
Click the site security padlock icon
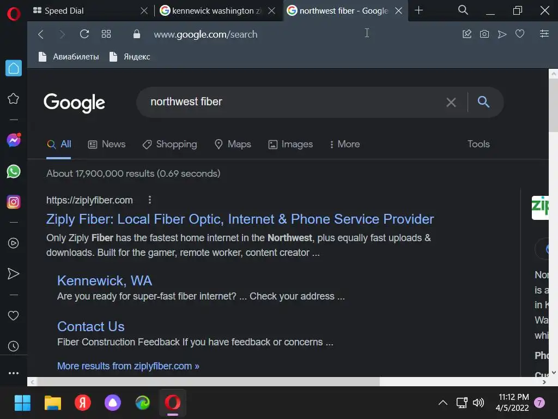click(137, 34)
